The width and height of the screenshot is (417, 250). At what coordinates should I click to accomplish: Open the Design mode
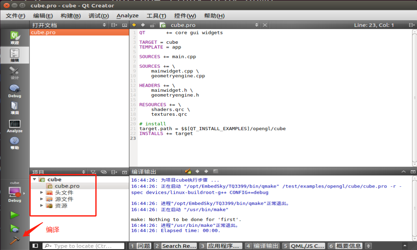[x=15, y=73]
